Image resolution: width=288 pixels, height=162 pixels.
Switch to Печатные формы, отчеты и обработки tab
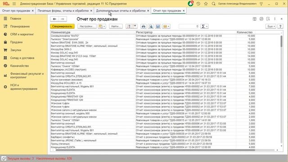(63, 11)
